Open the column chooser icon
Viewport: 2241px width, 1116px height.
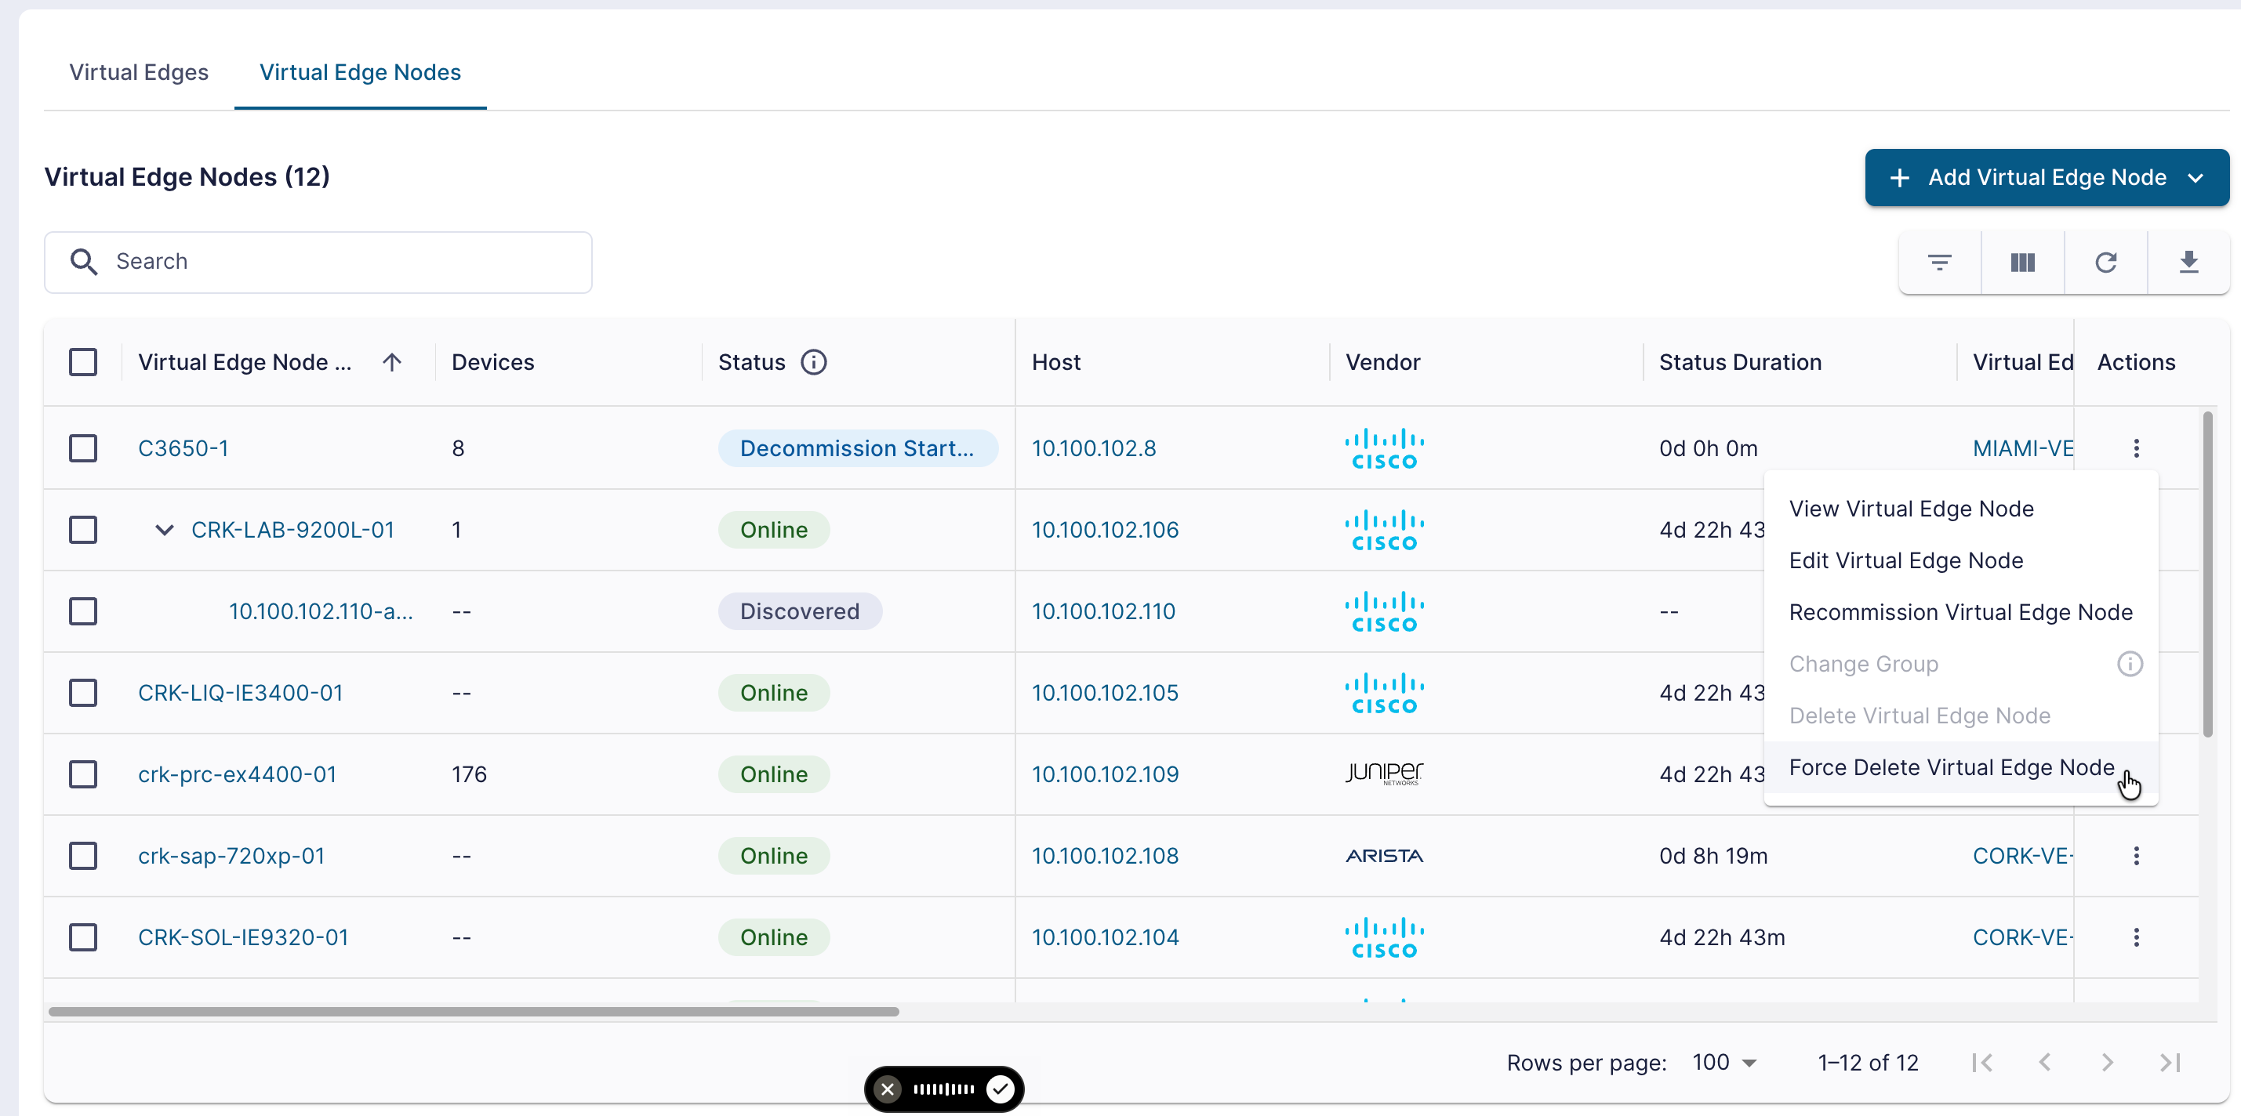(x=2023, y=262)
